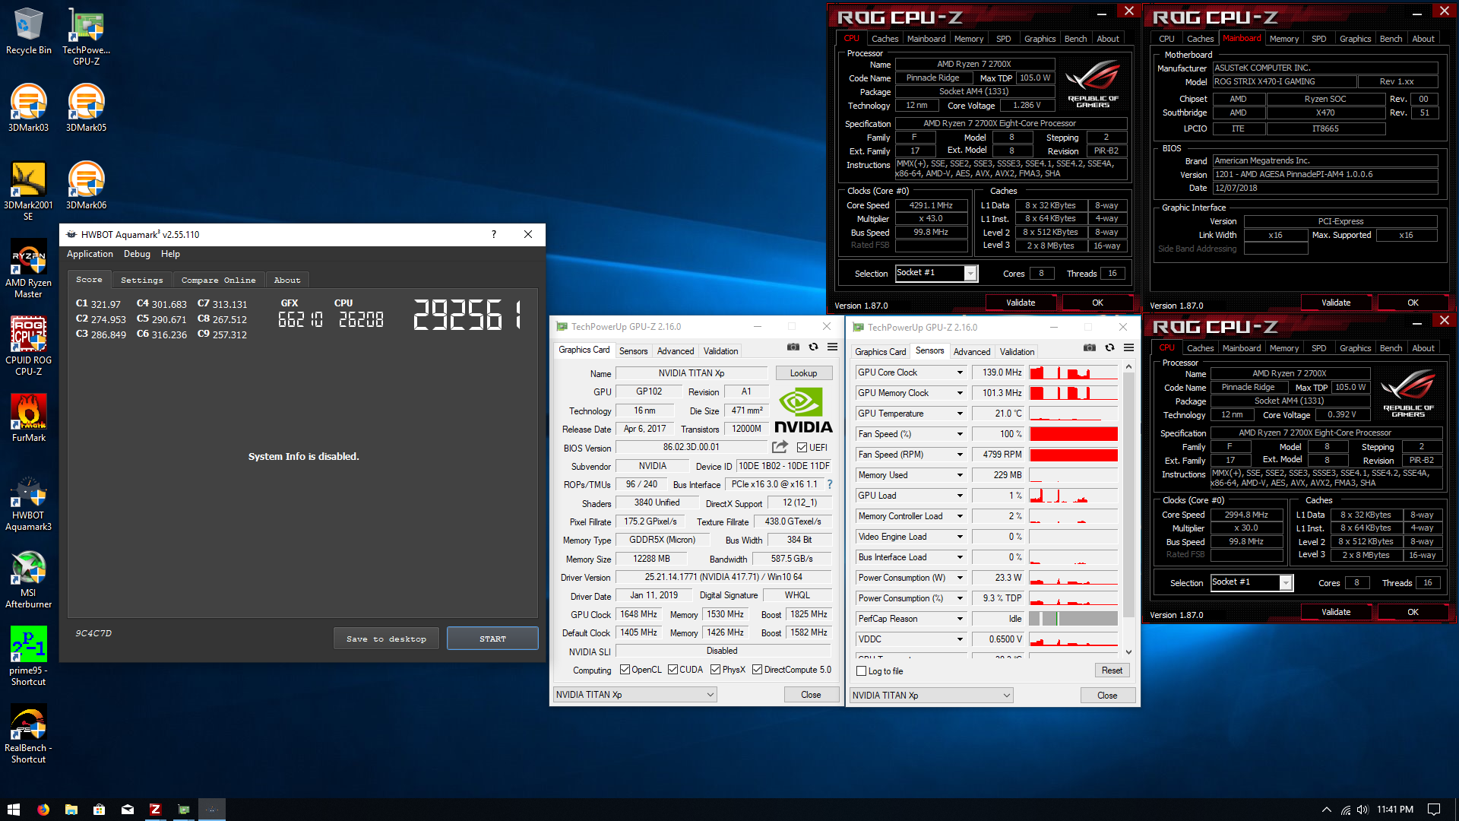
Task: Click sensors list scroll down arrow
Action: click(1128, 651)
